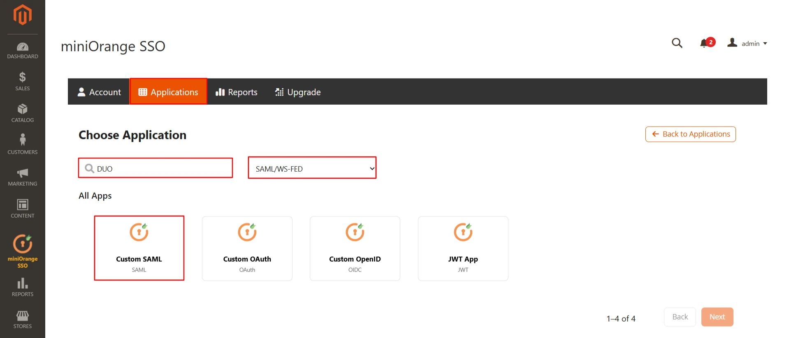Open the Sales sidebar menu
Screen dimensions: 789x338
(x=23, y=81)
